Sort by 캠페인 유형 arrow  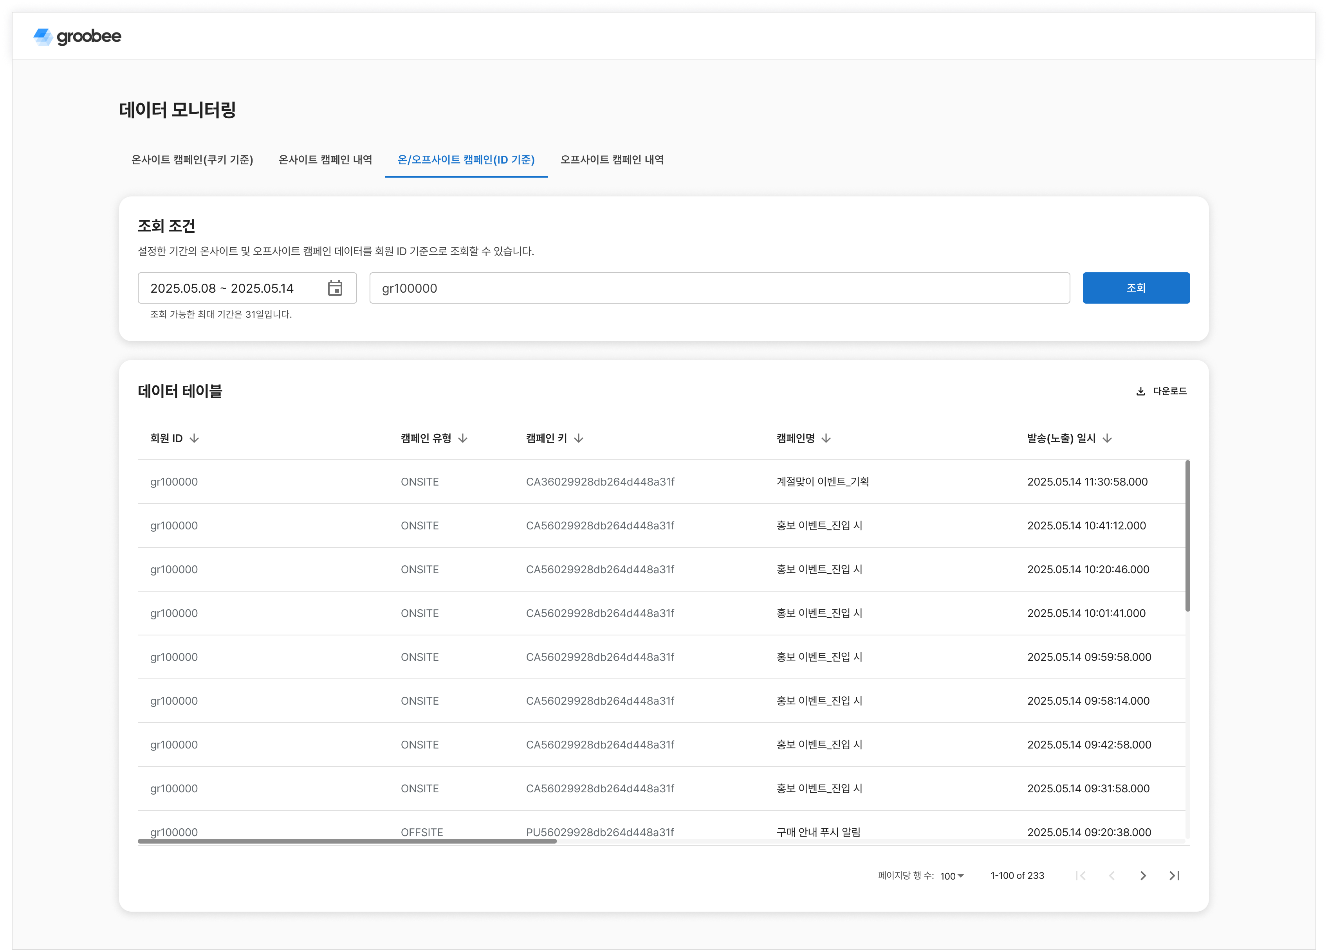tap(463, 438)
